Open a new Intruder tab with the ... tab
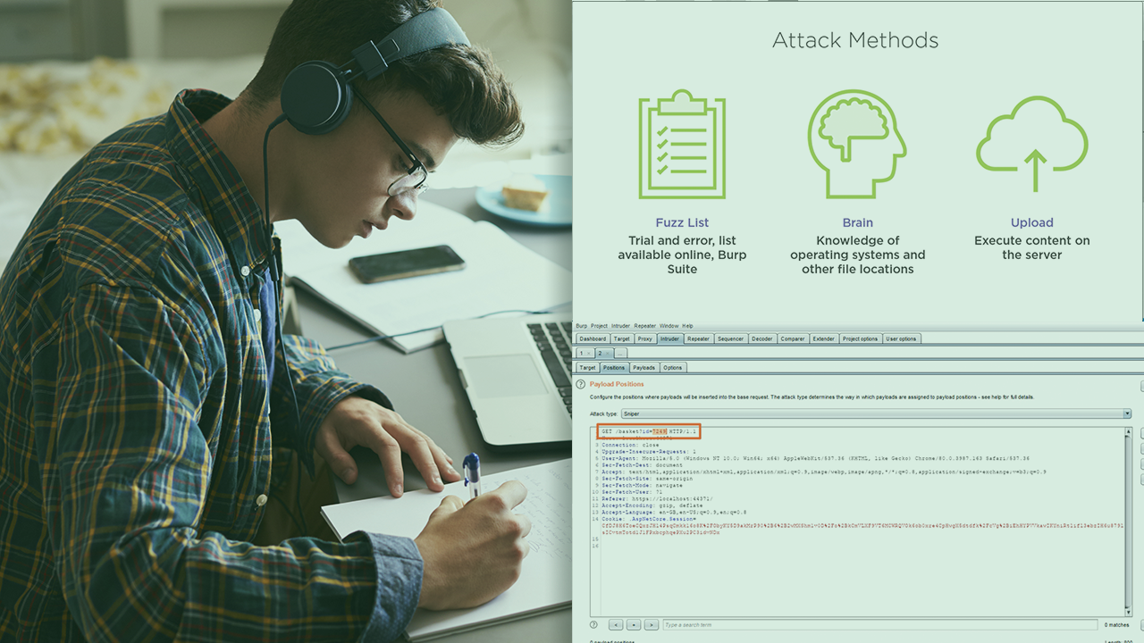The image size is (1144, 643). 620,354
